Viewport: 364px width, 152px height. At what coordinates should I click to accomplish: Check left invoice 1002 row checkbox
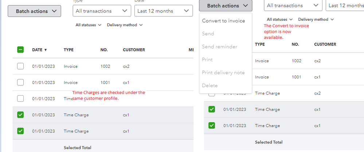click(x=21, y=66)
